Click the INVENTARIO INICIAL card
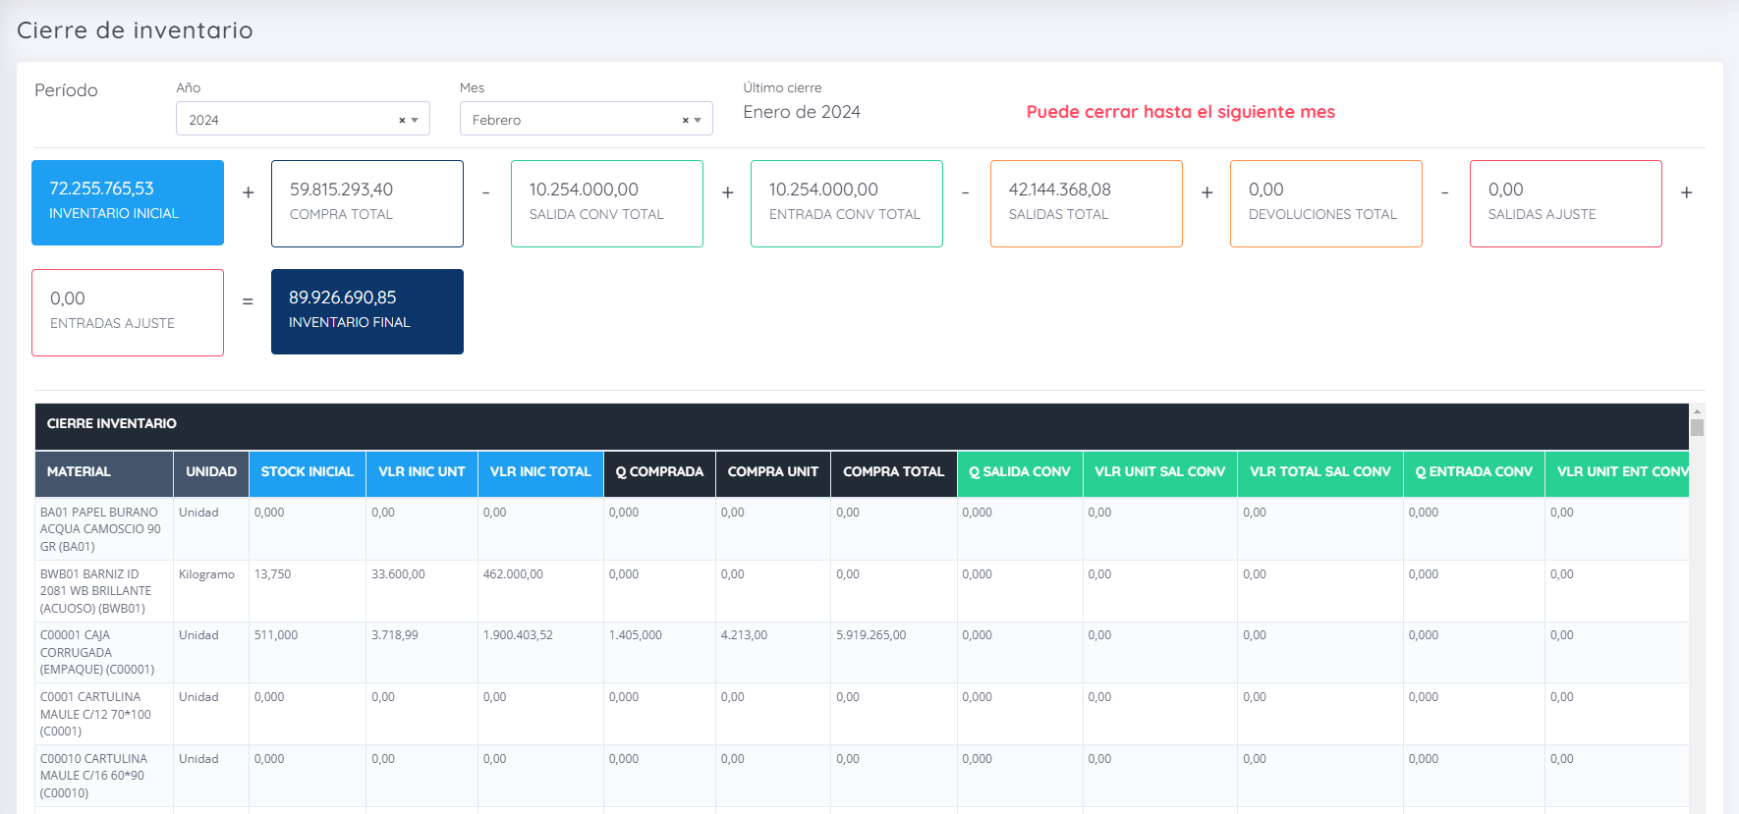This screenshot has width=1739, height=814. coord(128,202)
